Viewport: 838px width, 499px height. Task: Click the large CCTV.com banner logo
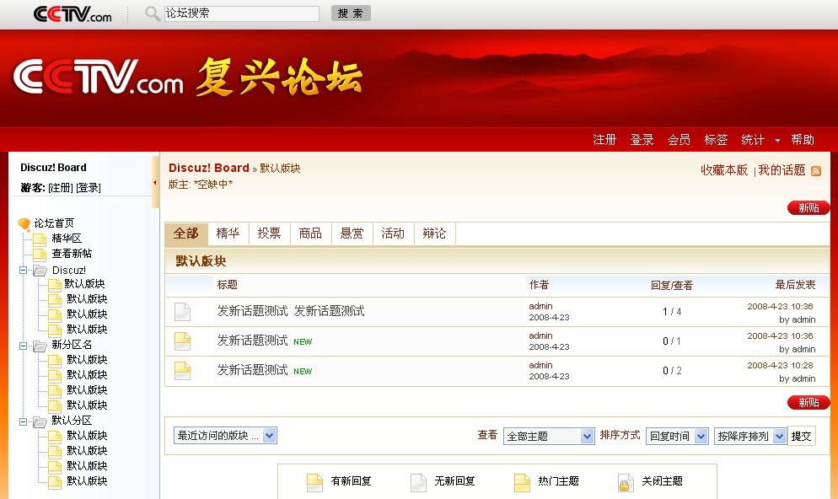tap(99, 78)
